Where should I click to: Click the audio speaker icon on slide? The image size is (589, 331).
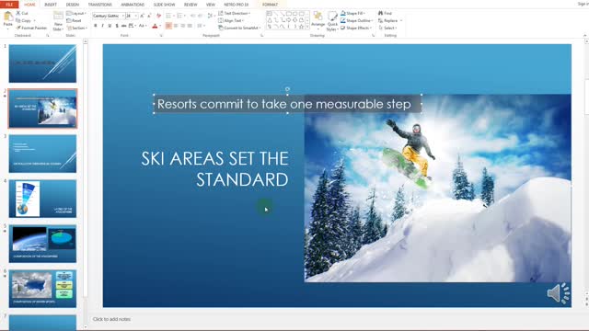559,293
